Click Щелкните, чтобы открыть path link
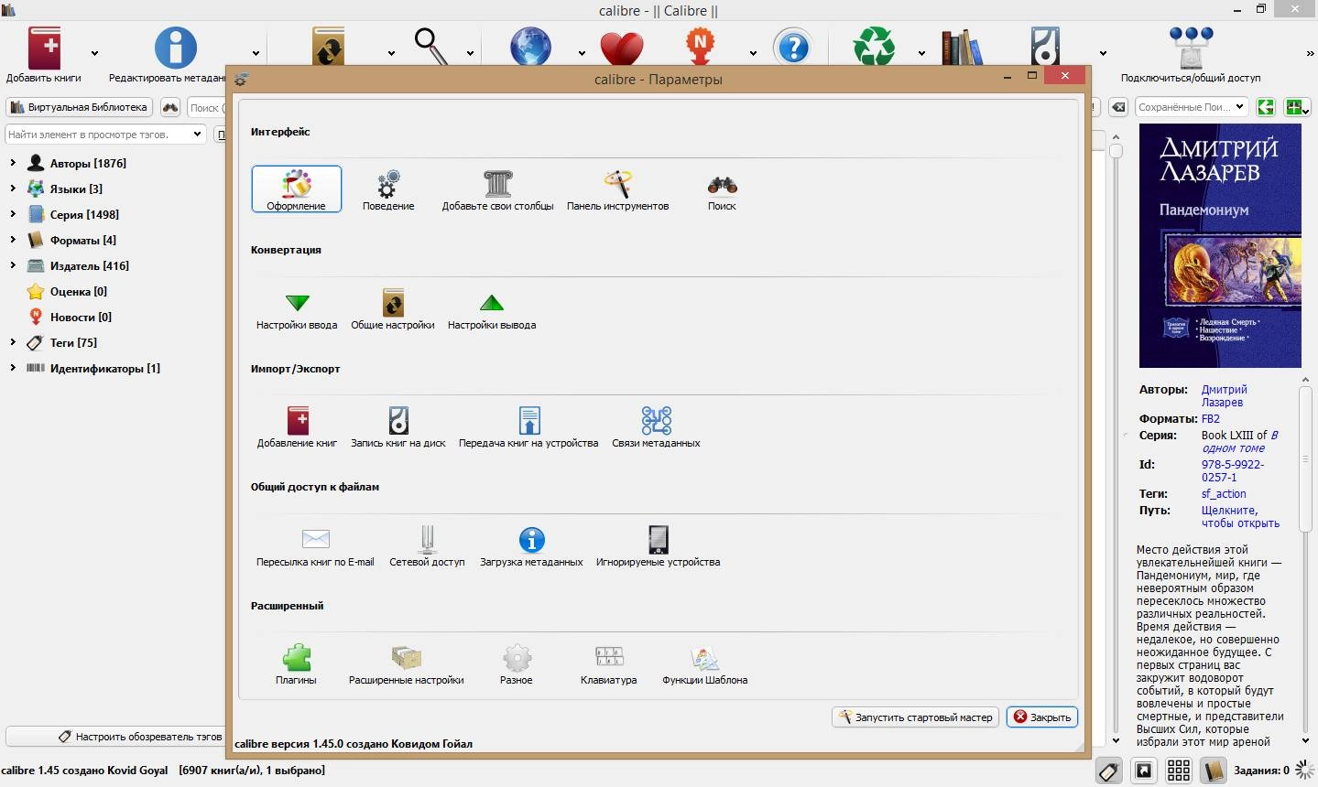Screen dimensions: 1318x787 coord(1240,516)
